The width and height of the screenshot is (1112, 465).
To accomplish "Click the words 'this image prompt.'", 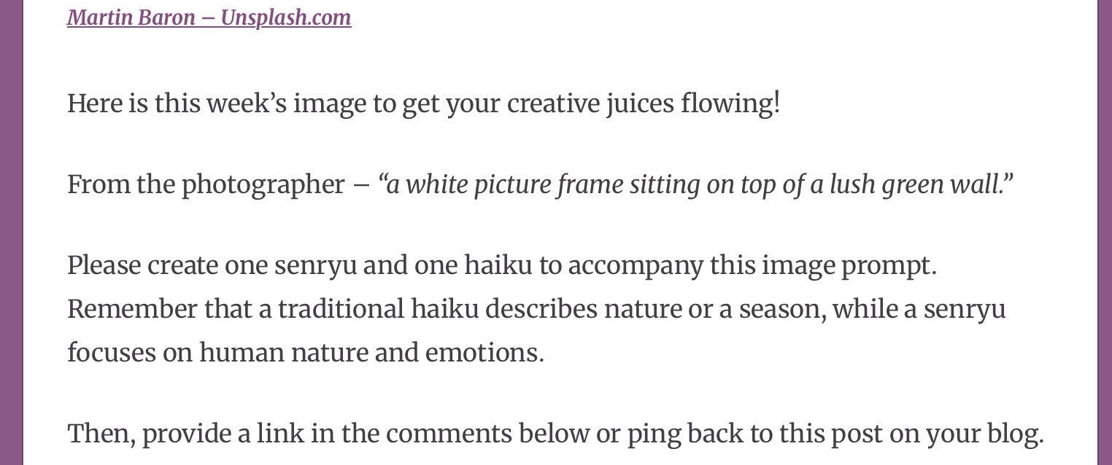I will click(x=823, y=266).
